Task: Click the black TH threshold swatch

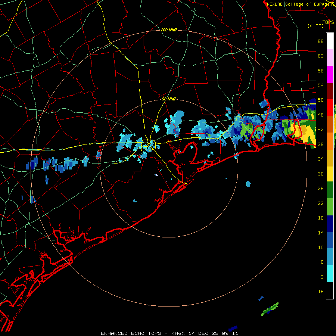Action: tap(330, 290)
